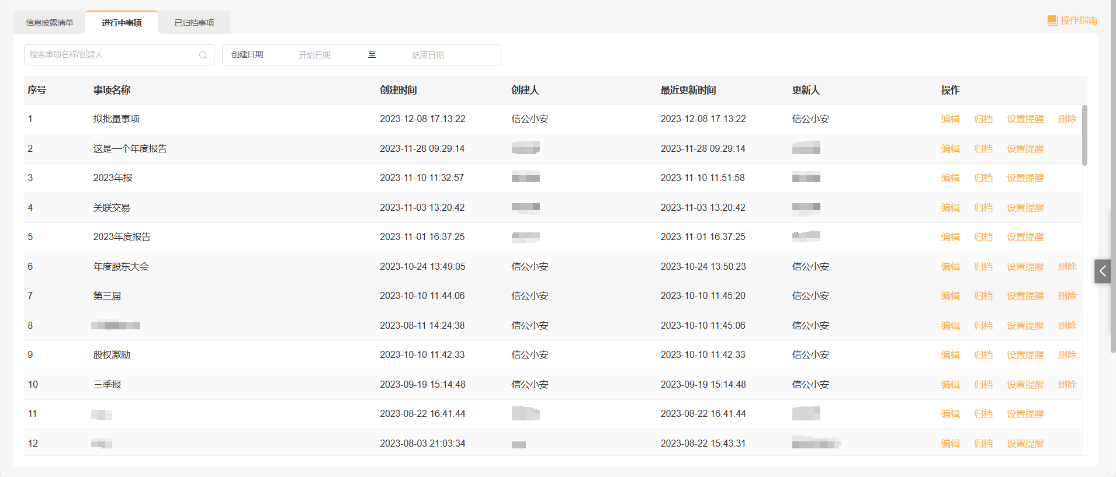Edit the 拟批量事项 row
The width and height of the screenshot is (1116, 477).
[950, 119]
